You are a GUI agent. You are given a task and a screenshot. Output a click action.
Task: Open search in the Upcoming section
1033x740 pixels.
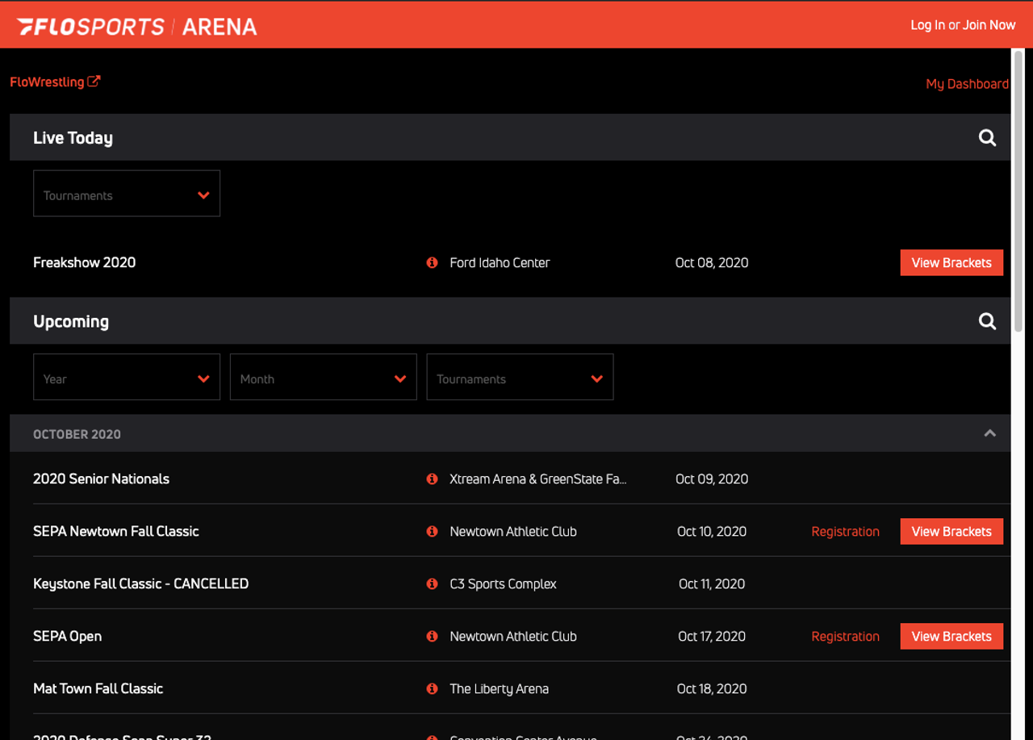pos(987,320)
